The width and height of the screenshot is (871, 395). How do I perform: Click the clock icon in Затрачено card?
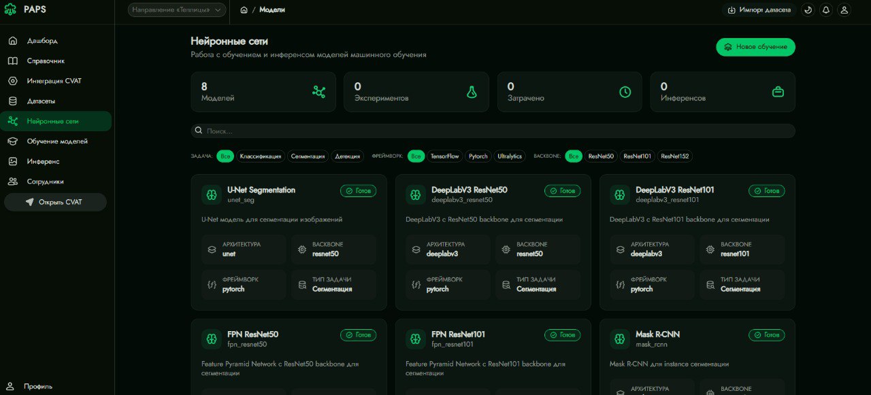625,92
